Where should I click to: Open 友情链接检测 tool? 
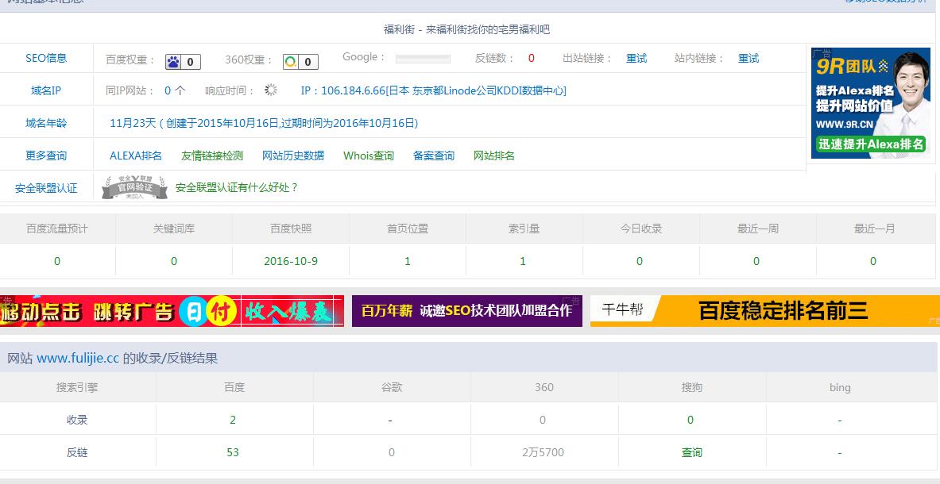pos(212,156)
